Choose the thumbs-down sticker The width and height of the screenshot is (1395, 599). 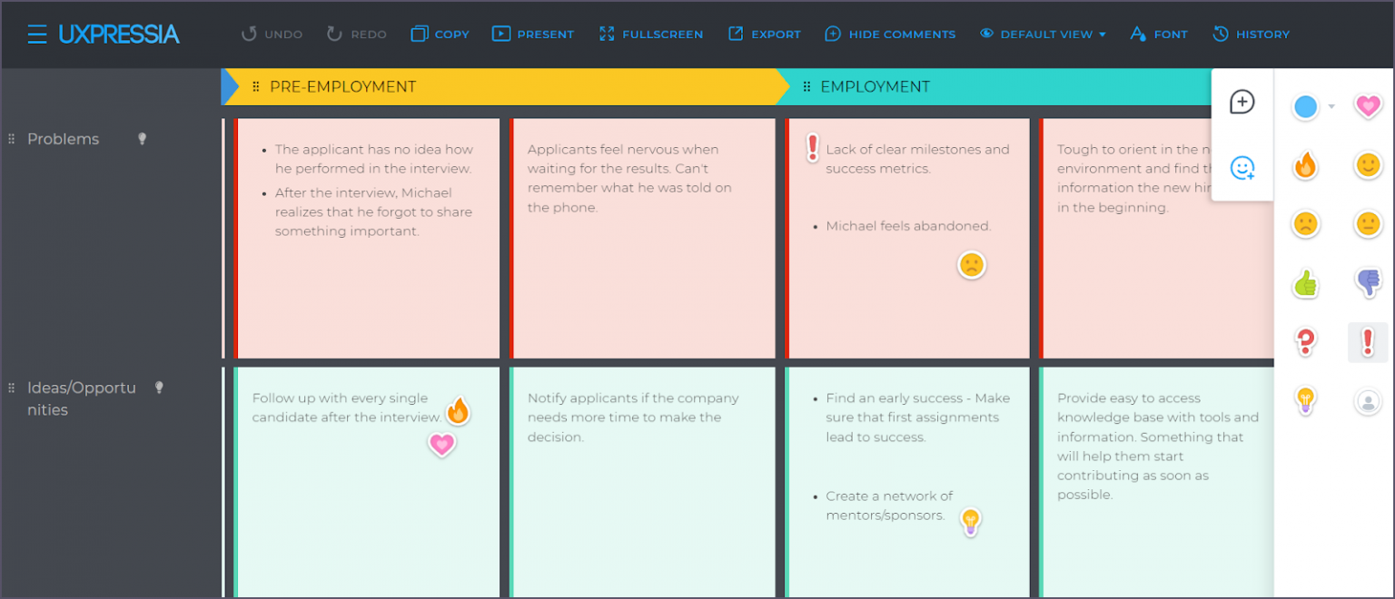(x=1369, y=283)
